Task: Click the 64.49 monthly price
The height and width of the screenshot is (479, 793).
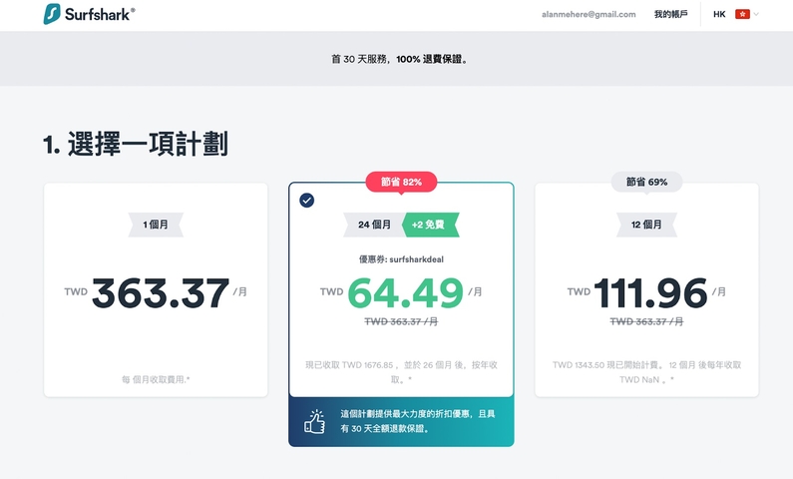Action: click(x=406, y=292)
